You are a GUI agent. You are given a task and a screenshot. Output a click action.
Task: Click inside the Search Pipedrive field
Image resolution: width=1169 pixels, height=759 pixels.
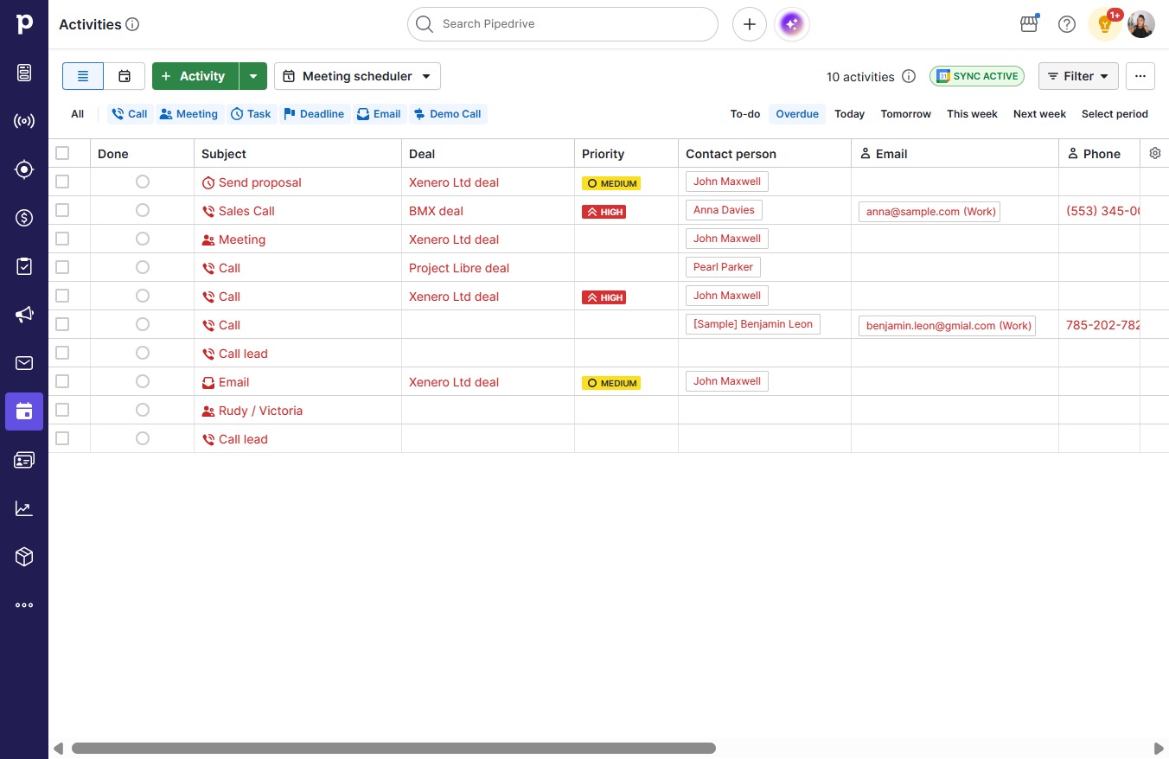(x=563, y=24)
